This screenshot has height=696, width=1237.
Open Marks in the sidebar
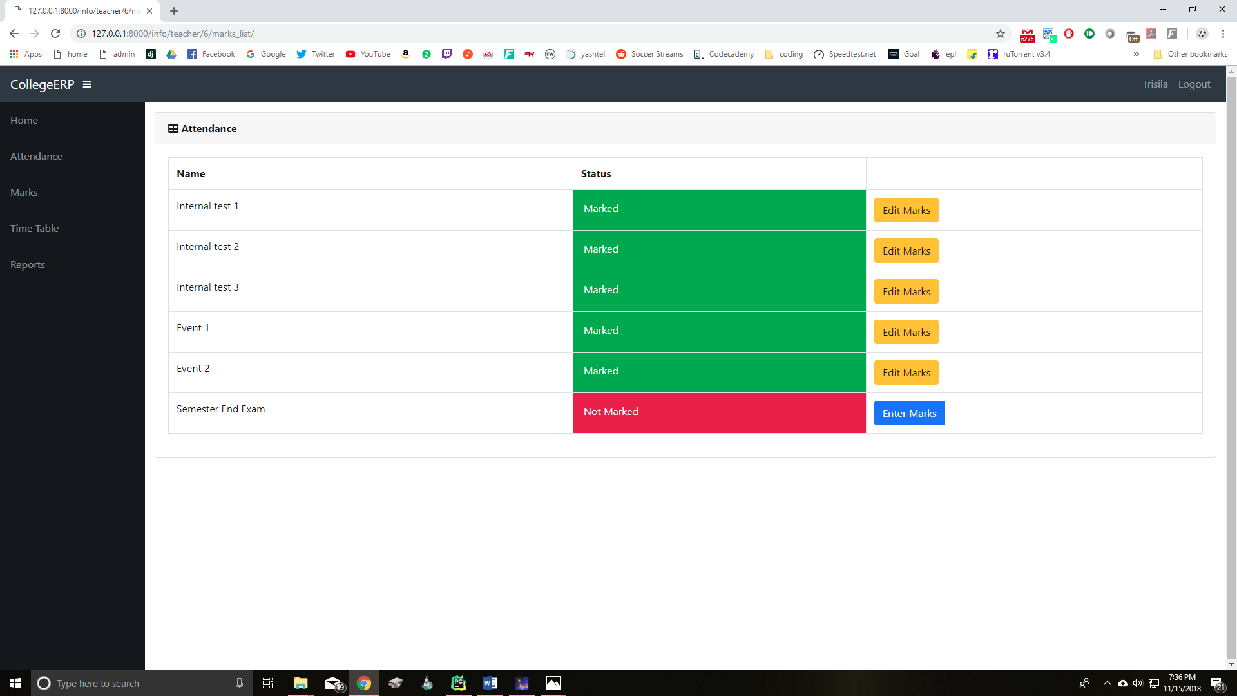24,193
